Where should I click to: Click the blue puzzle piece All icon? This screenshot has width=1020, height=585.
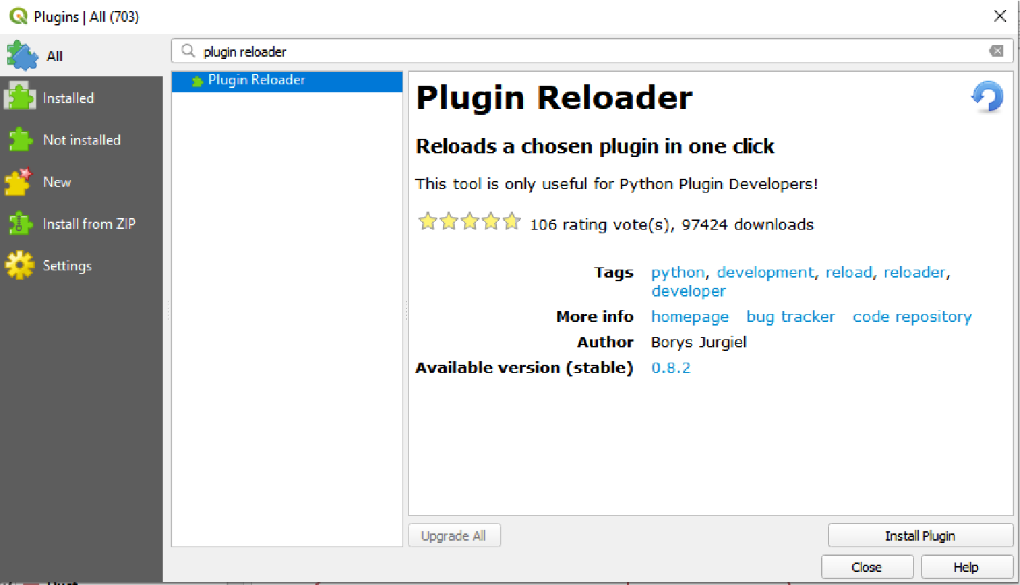point(21,56)
